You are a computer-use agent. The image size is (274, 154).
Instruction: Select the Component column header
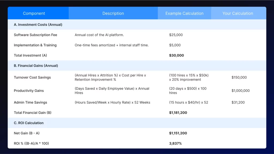pyautogui.click(x=34, y=13)
